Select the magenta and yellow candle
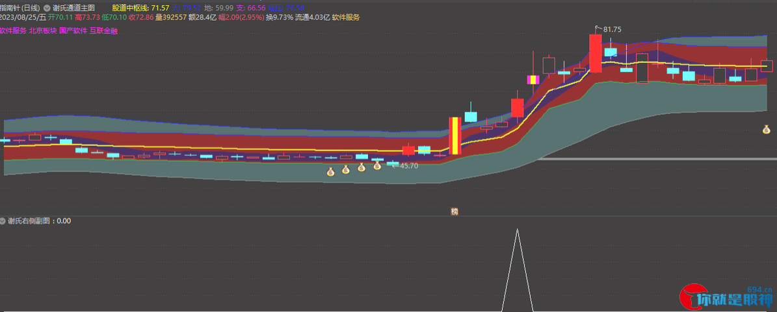Image resolution: width=777 pixels, height=312 pixels. (533, 80)
